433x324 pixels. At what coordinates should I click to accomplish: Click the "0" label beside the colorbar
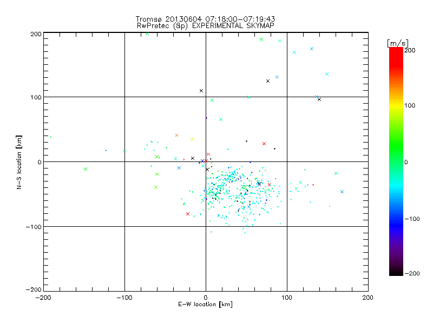pyautogui.click(x=406, y=162)
